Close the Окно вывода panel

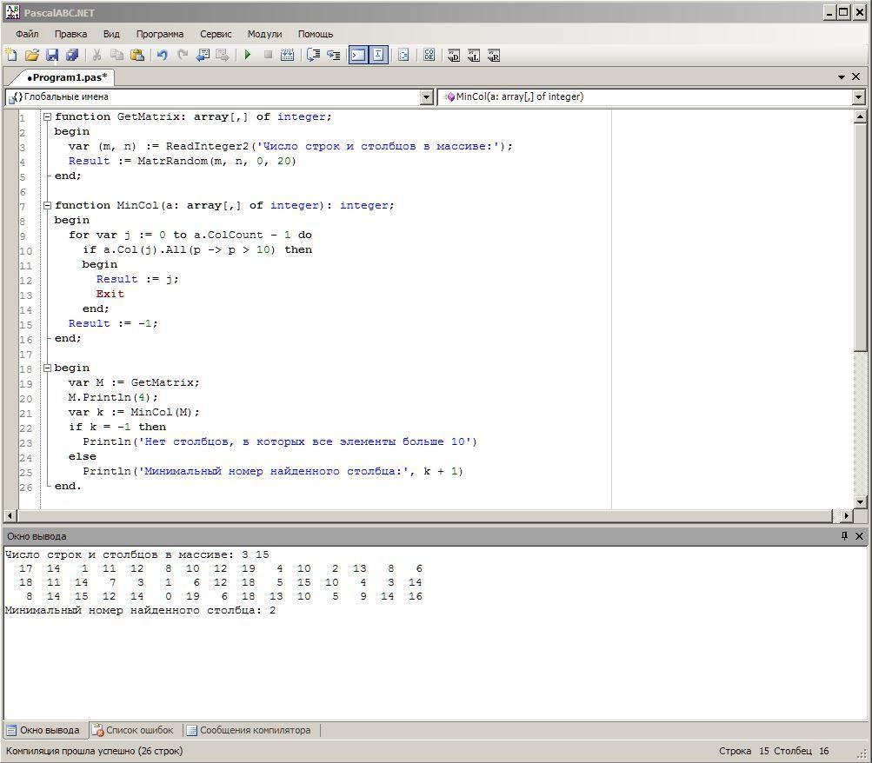pos(859,536)
